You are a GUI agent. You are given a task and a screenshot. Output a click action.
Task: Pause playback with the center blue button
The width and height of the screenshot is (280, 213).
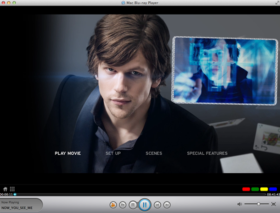(x=145, y=204)
